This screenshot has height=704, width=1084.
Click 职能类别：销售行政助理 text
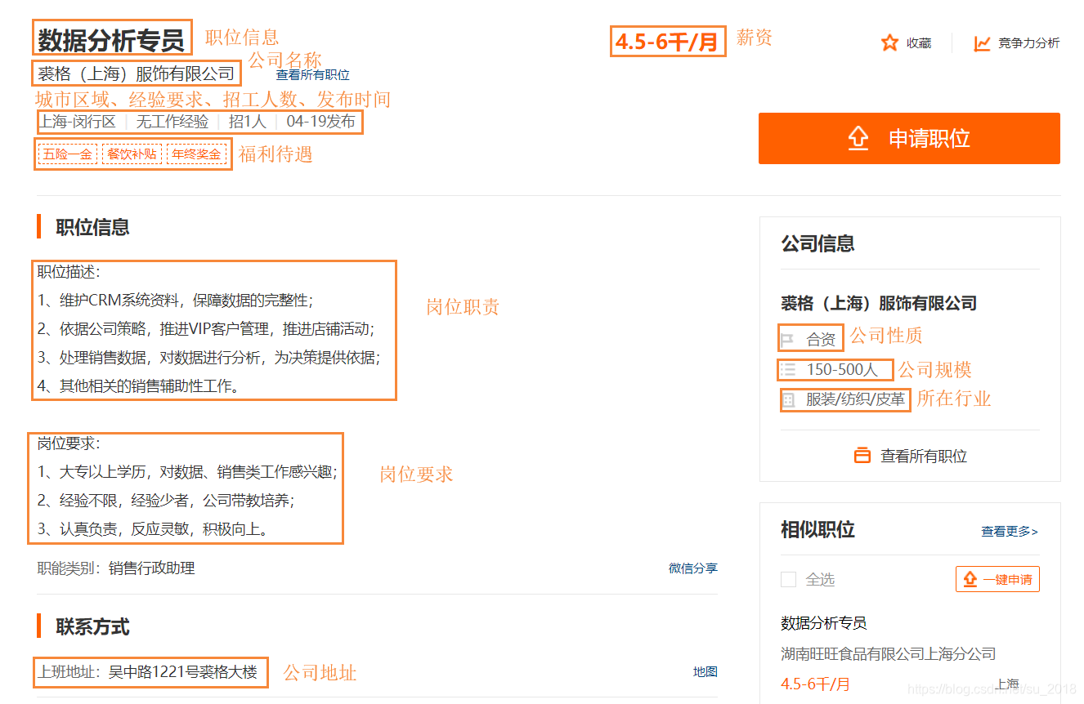[116, 568]
